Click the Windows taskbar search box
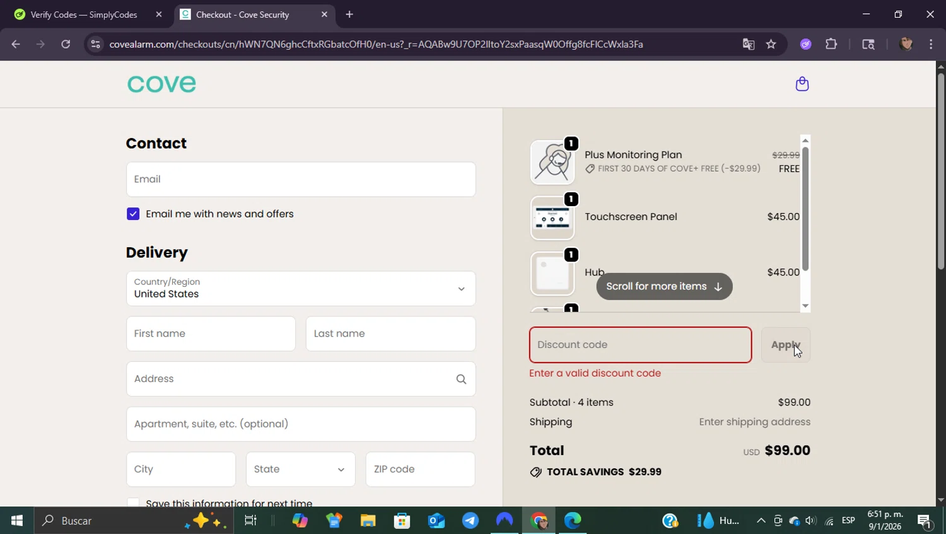The height and width of the screenshot is (534, 946). pos(134,521)
